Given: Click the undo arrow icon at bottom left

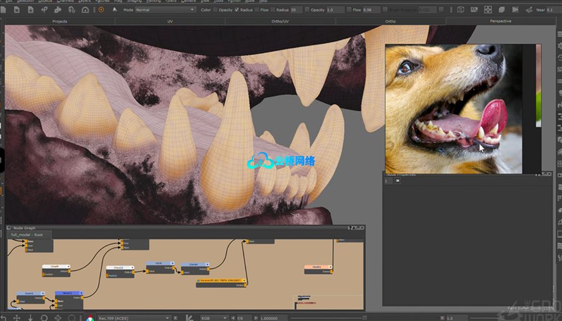Looking at the screenshot, I should pyautogui.click(x=4, y=317).
